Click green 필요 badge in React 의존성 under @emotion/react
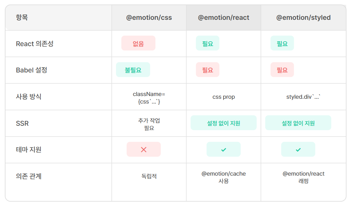Screen dimensions: 351x205 [207, 43]
